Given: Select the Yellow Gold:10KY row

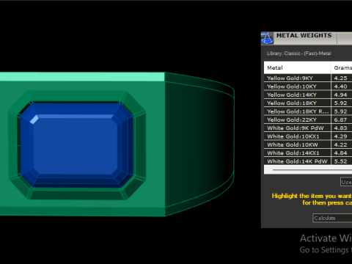Looking at the screenshot, I should [x=308, y=87].
